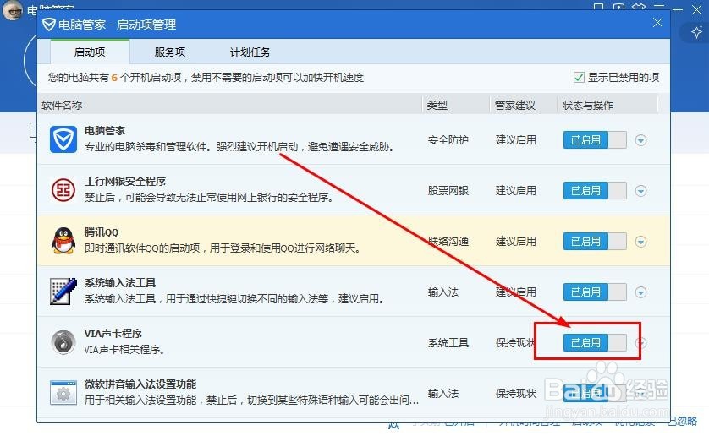This screenshot has width=709, height=436.
Task: Expand options arrow for 工行网银安全程序 row
Action: (640, 191)
